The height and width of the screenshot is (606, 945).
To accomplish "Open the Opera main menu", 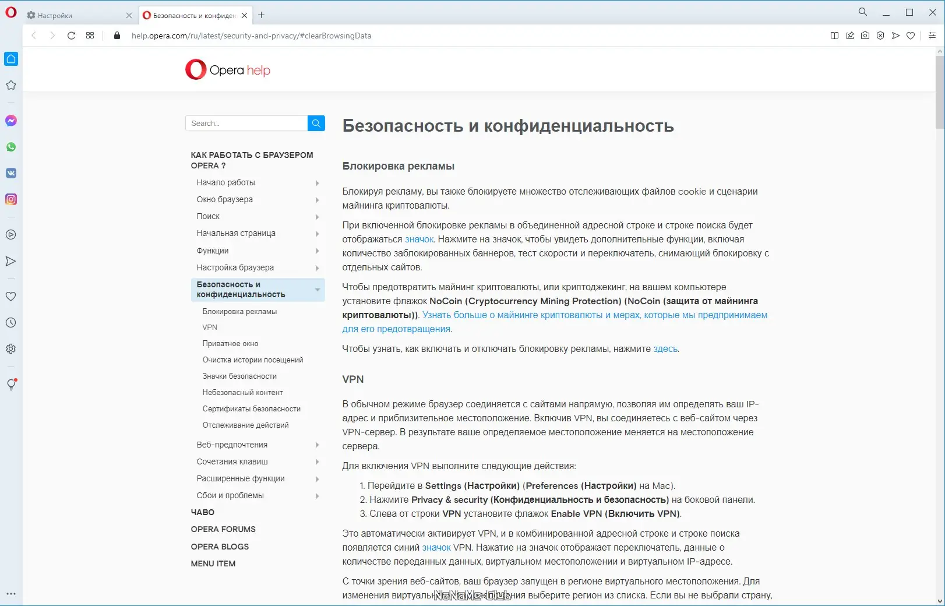I will [11, 12].
